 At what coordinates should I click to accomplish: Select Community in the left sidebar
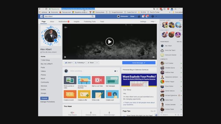tap(45, 82)
